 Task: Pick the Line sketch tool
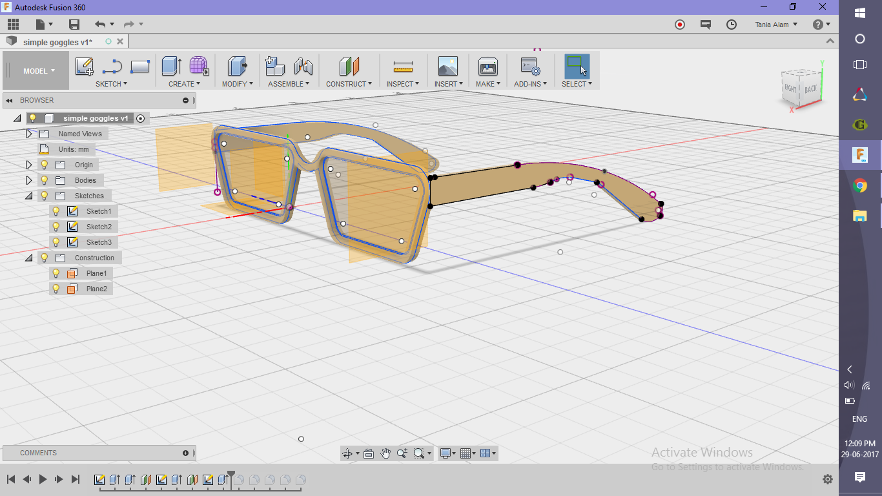(112, 67)
